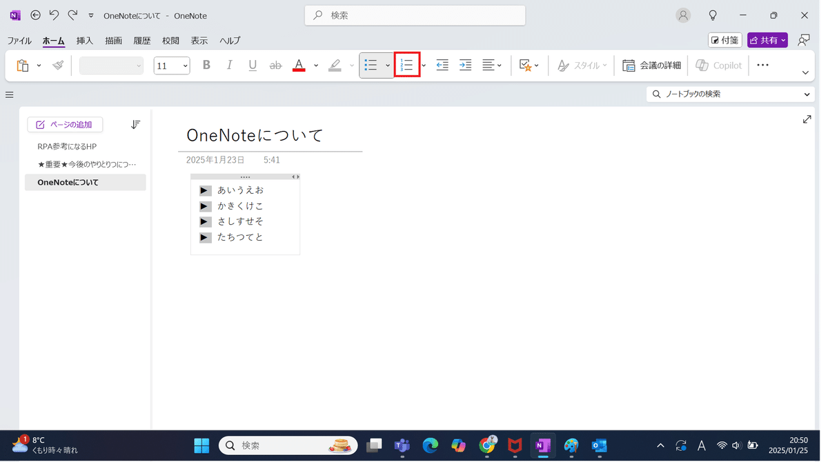Image resolution: width=828 pixels, height=462 pixels.
Task: Open Outlook from the taskbar
Action: pos(600,446)
